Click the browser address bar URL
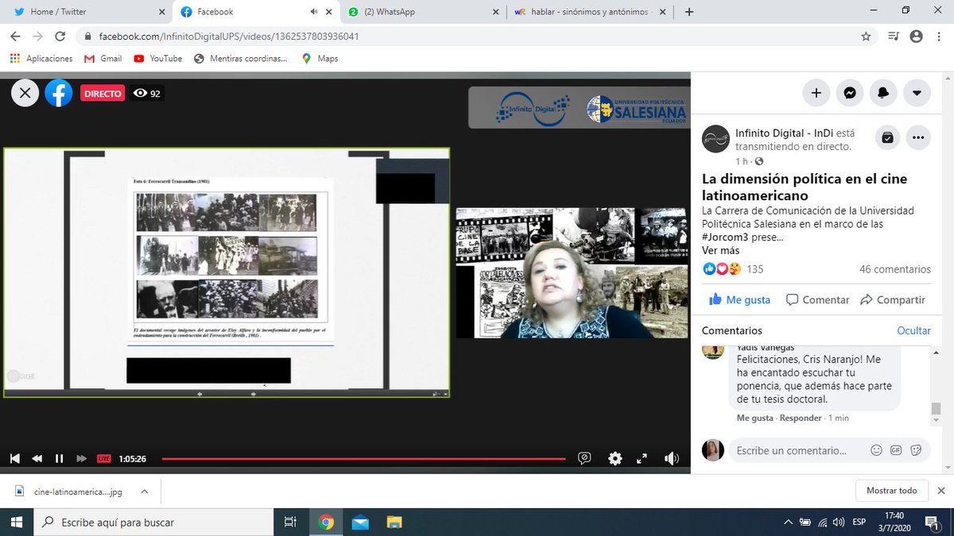The width and height of the screenshot is (954, 536). 228,37
